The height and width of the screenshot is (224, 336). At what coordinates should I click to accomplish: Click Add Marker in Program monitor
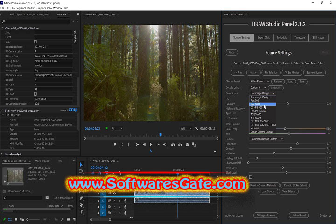[115, 145]
